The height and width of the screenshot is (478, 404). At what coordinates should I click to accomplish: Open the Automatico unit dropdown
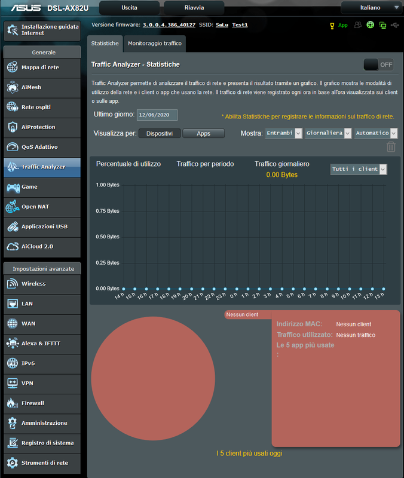[376, 133]
